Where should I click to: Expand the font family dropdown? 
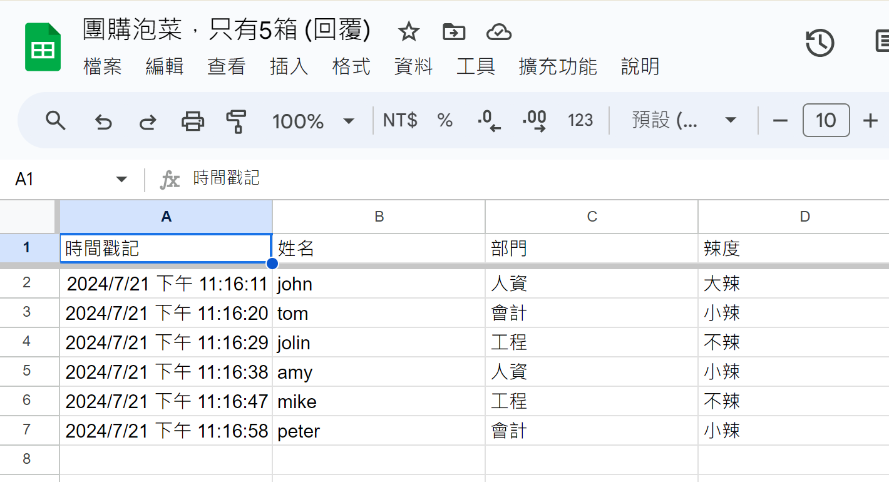tap(684, 120)
